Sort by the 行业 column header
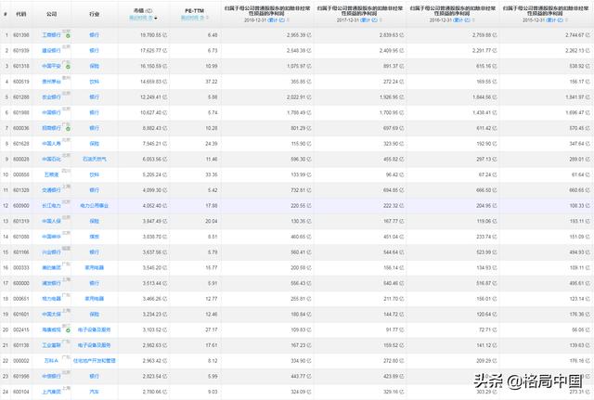Image resolution: width=594 pixels, height=400 pixels. (x=94, y=14)
